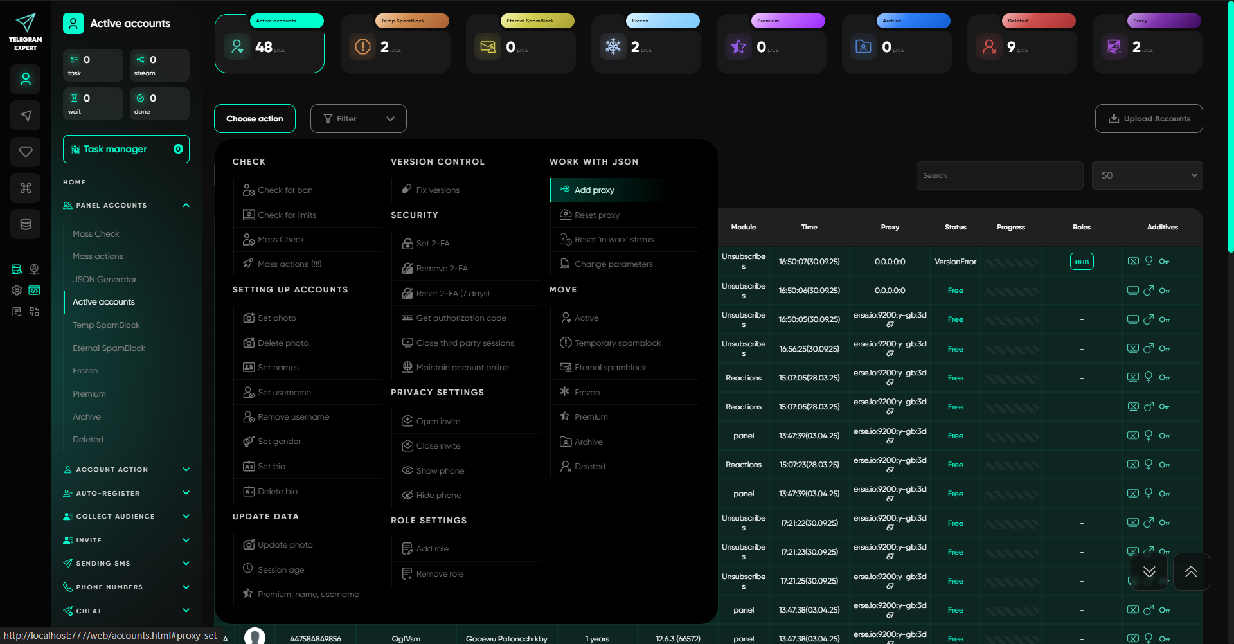Image resolution: width=1234 pixels, height=644 pixels.
Task: Select Add role action
Action: coord(465,549)
